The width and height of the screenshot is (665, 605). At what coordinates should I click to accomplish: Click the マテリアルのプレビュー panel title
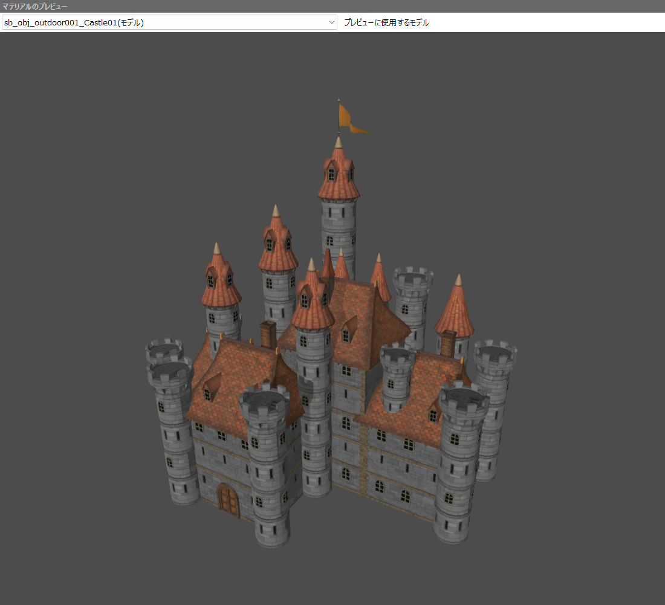pos(34,6)
